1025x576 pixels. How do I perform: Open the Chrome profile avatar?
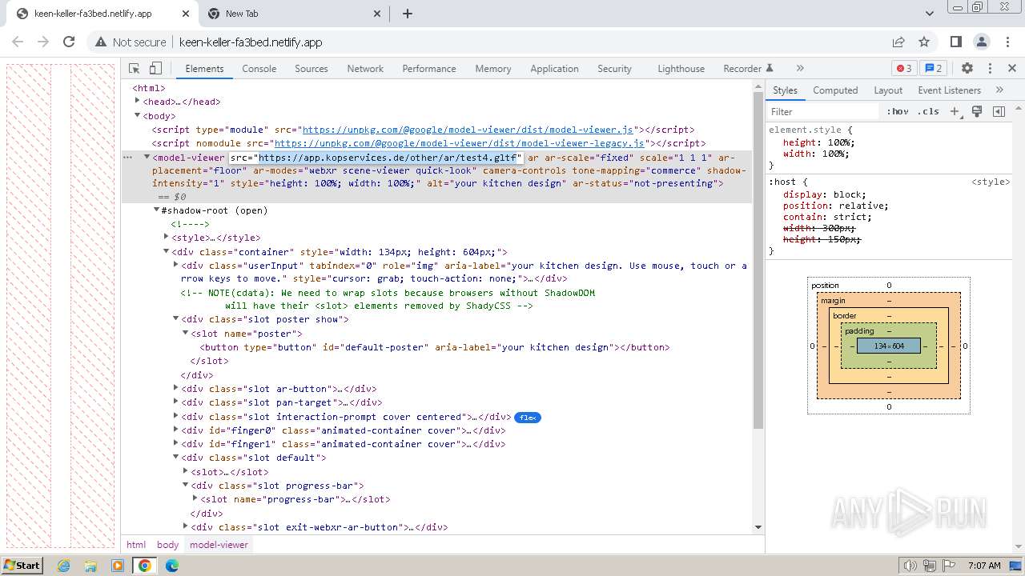(982, 42)
